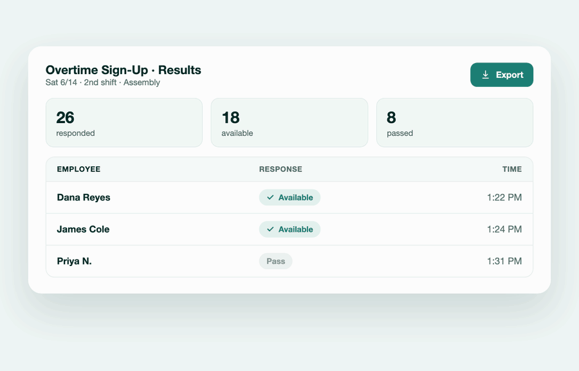This screenshot has height=371, width=579.
Task: Click the download icon in Export button
Action: tap(486, 75)
